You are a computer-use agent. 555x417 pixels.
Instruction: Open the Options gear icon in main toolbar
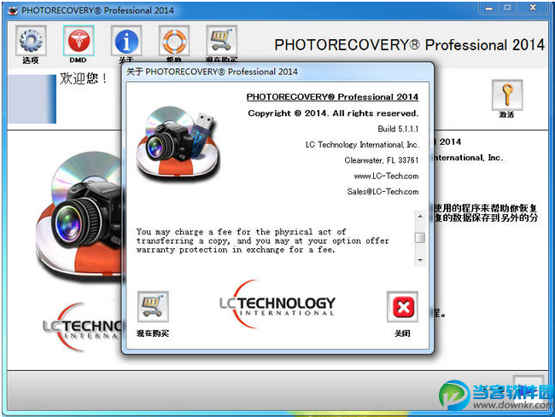click(x=31, y=41)
